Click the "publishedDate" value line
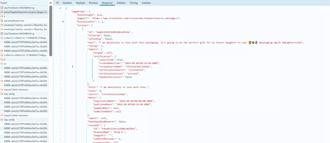The height and width of the screenshot is (143, 330). pyautogui.click(x=123, y=104)
